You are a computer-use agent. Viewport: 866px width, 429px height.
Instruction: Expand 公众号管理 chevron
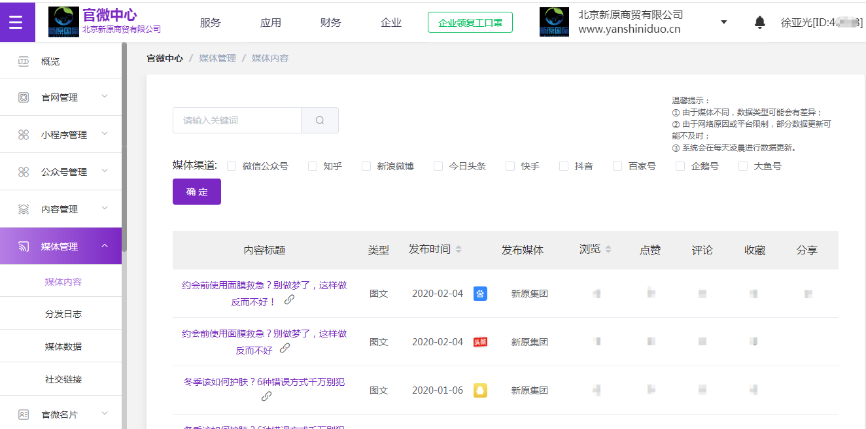(x=105, y=171)
